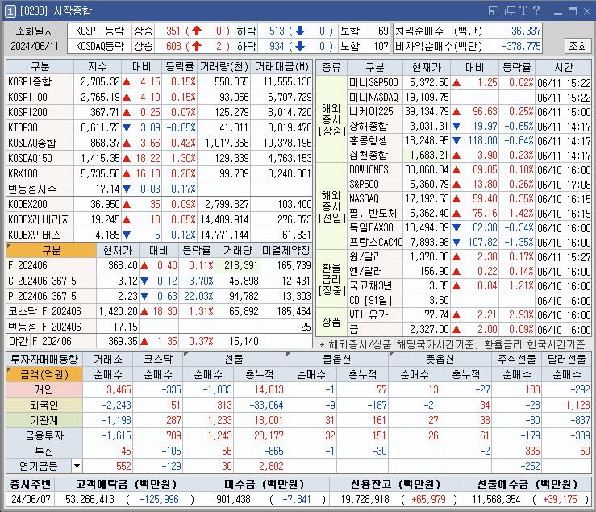Click the red up arrow in KOSPI 등락 row
This screenshot has height=512, width=596.
pos(197,31)
